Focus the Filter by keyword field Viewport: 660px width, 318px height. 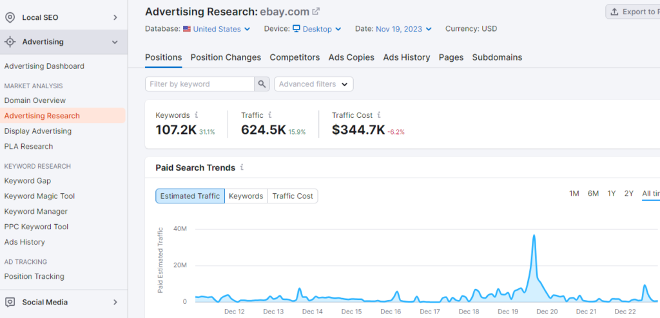(x=200, y=84)
